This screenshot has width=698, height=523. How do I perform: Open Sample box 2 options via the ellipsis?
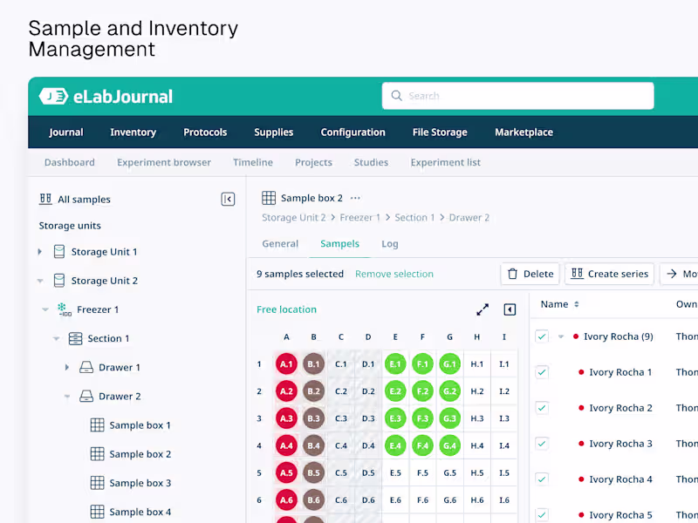click(355, 198)
